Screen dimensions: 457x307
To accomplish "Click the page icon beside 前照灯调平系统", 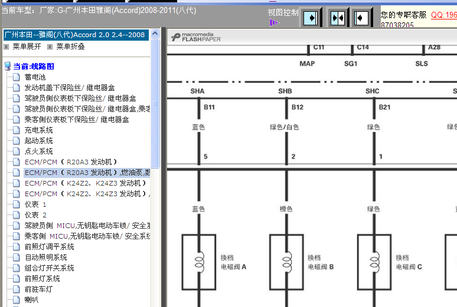I will [17, 247].
